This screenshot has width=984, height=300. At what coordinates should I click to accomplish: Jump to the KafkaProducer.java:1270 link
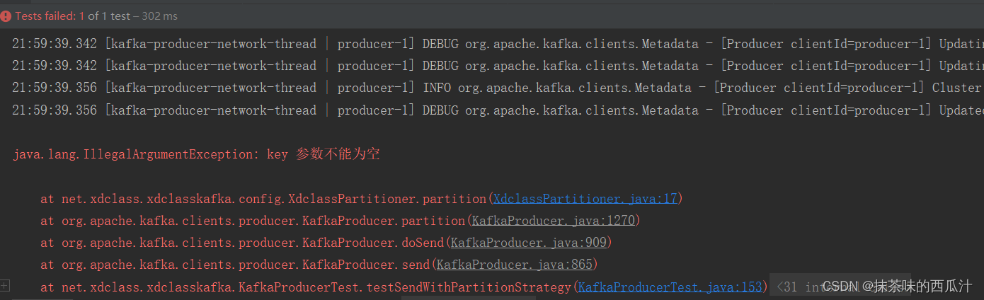(553, 221)
